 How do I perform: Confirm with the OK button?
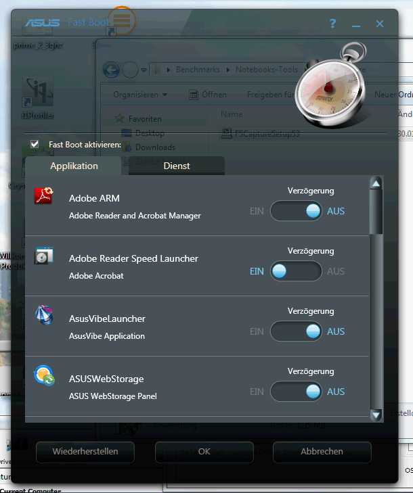pyautogui.click(x=204, y=452)
